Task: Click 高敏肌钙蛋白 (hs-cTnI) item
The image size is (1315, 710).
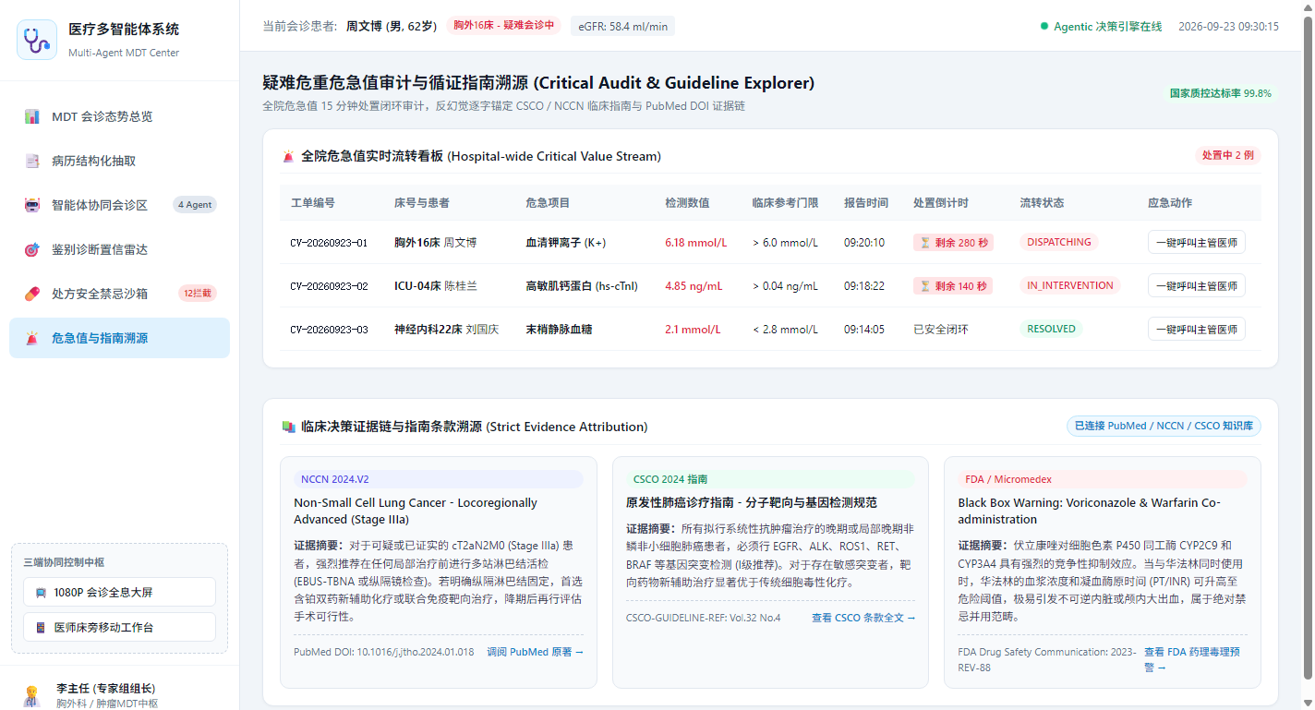Action: (582, 286)
